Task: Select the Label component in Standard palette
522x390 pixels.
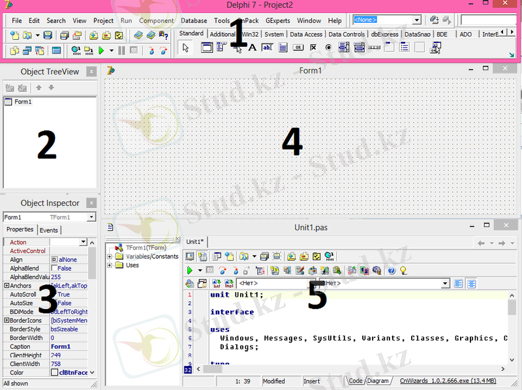Action: 252,48
